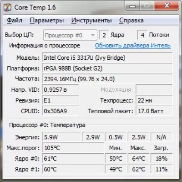Click the Информация о процессоре group heading

45,46
